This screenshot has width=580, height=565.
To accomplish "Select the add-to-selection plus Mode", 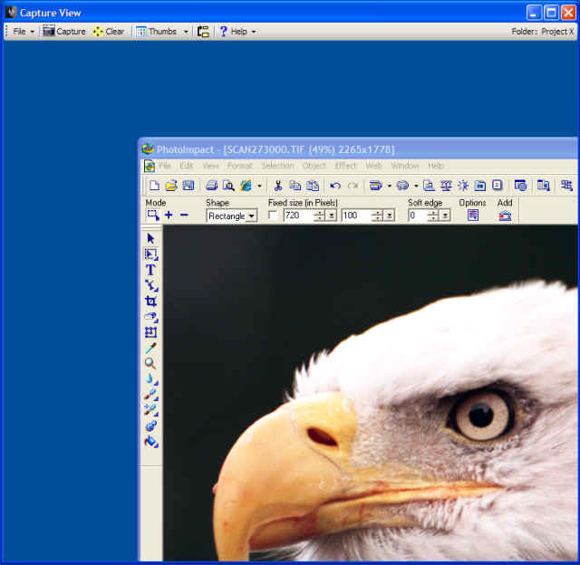I will 169,215.
